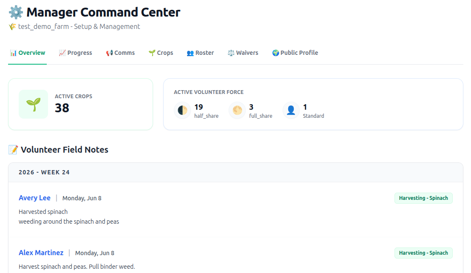This screenshot has width=471, height=273.
Task: Click the full moon icon for full_share
Action: tap(237, 111)
